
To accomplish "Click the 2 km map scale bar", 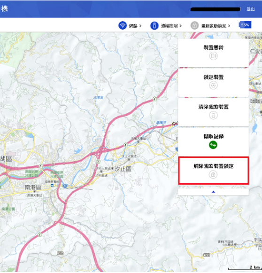I will point(245,268).
